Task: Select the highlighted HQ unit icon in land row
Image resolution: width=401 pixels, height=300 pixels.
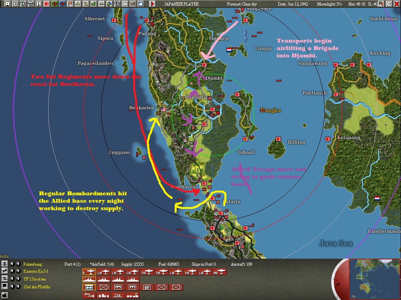Action: pos(89,287)
